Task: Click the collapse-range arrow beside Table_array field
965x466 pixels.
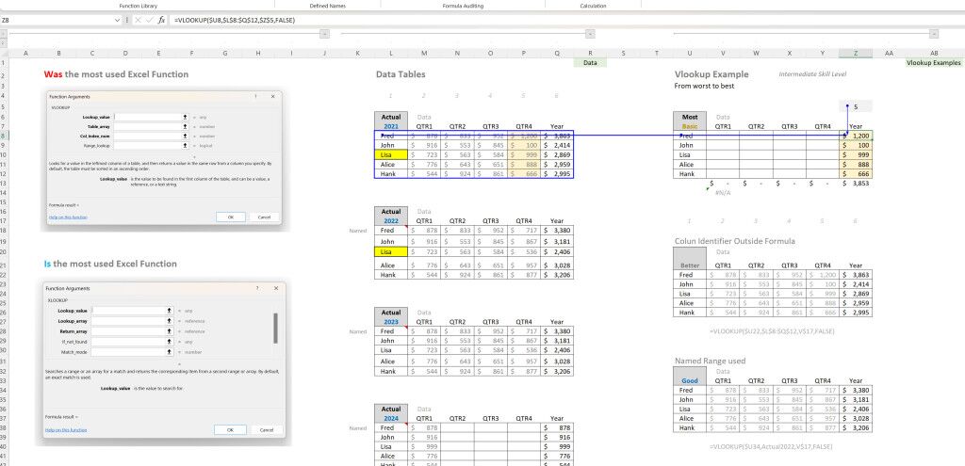Action: pyautogui.click(x=185, y=126)
